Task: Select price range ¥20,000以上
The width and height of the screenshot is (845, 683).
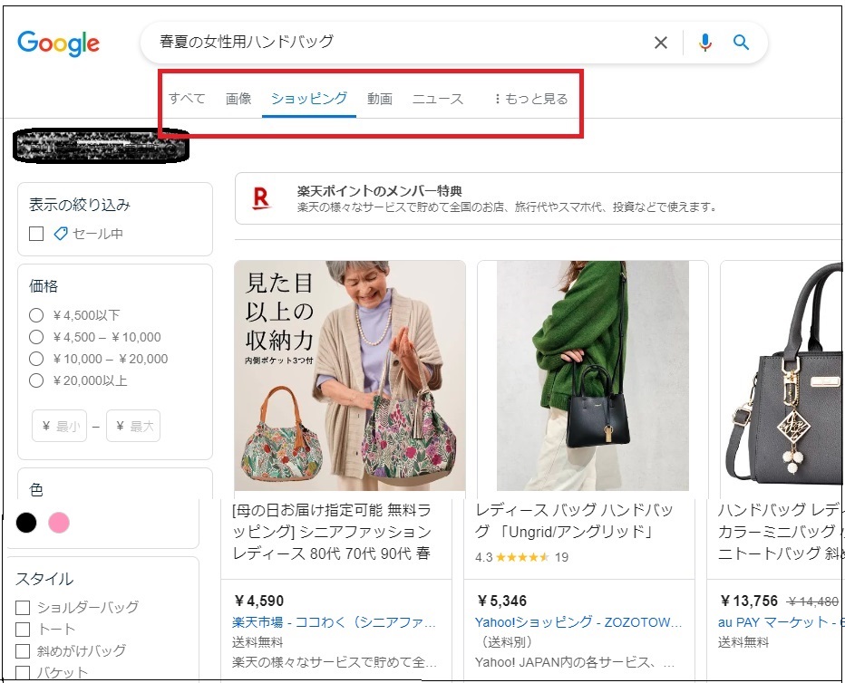Action: (x=36, y=380)
